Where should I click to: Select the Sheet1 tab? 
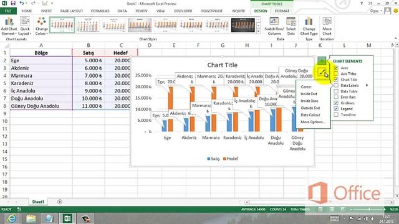point(38,202)
